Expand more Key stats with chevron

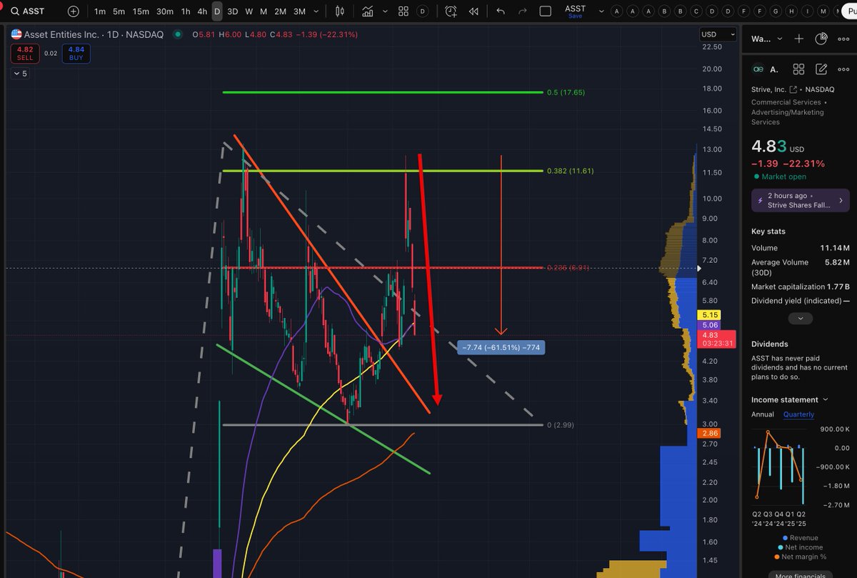coord(801,319)
